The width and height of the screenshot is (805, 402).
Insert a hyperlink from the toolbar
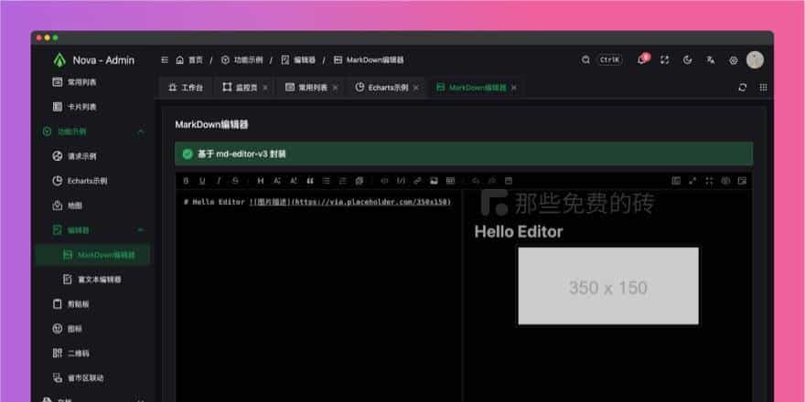click(417, 181)
